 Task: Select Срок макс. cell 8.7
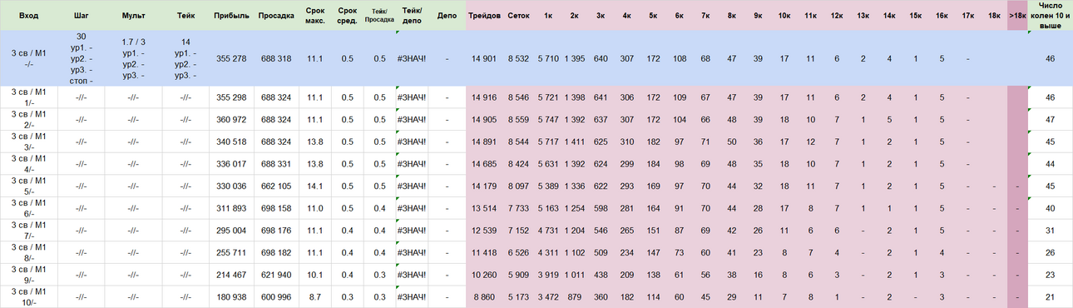click(x=314, y=297)
